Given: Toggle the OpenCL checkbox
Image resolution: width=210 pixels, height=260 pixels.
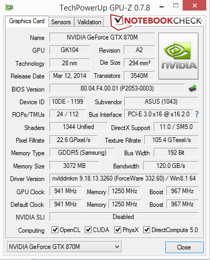Looking at the screenshot, I should [x=55, y=229].
